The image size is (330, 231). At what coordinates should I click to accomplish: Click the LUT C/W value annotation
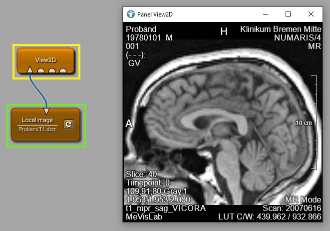click(270, 217)
